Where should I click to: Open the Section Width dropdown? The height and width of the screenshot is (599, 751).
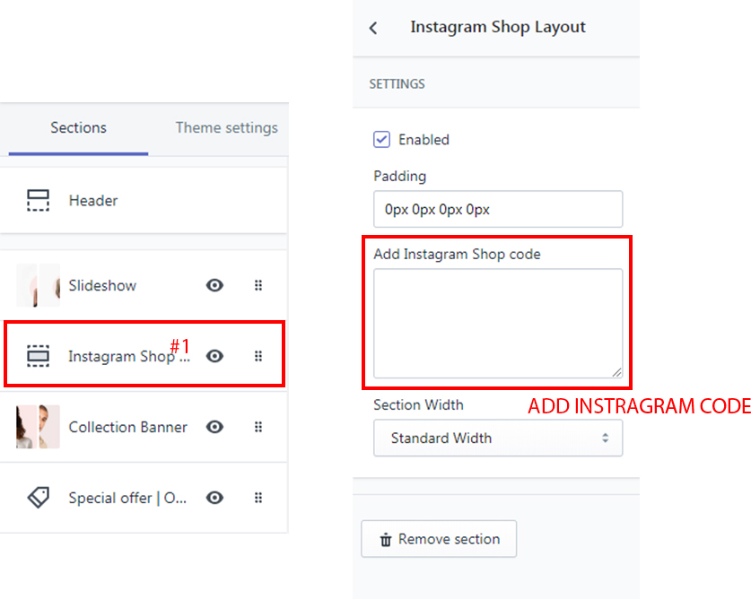[x=498, y=438]
